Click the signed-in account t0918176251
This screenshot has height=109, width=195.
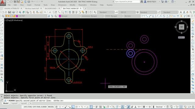[151, 2]
